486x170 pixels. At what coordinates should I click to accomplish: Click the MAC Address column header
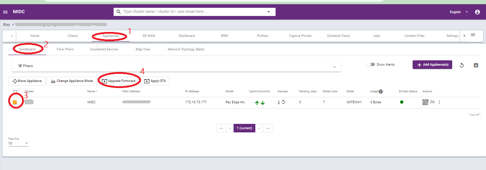pos(131,91)
